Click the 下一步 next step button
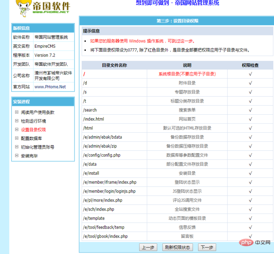This screenshot has height=254, width=274. tap(207, 247)
